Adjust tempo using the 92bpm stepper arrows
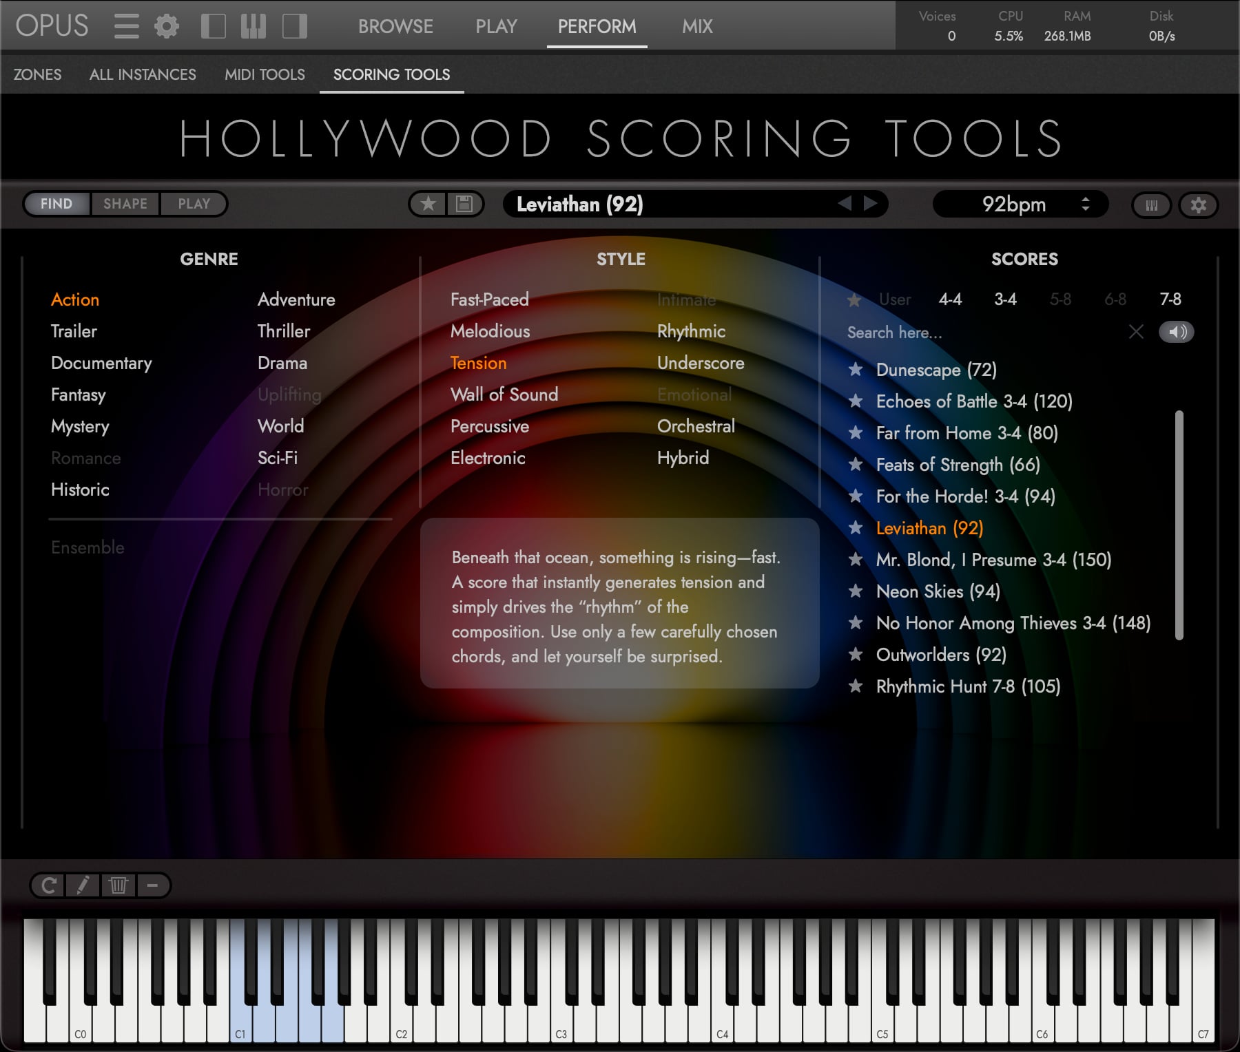The height and width of the screenshot is (1052, 1240). point(1086,204)
